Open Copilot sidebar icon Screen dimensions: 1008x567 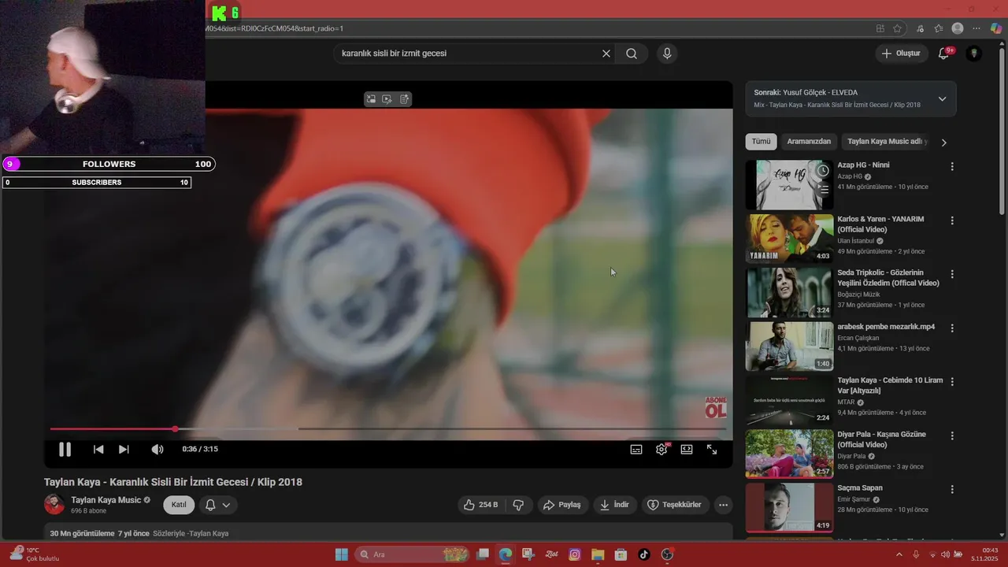pyautogui.click(x=996, y=28)
